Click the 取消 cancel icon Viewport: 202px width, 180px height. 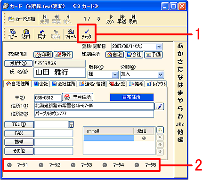(x=56, y=34)
